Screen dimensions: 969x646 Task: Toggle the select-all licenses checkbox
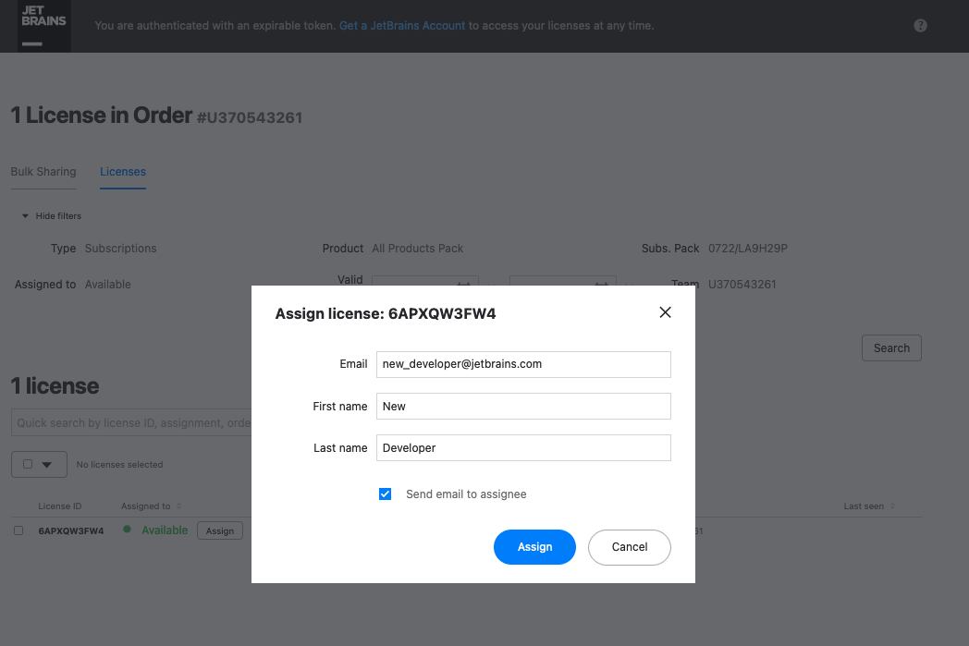click(x=28, y=465)
